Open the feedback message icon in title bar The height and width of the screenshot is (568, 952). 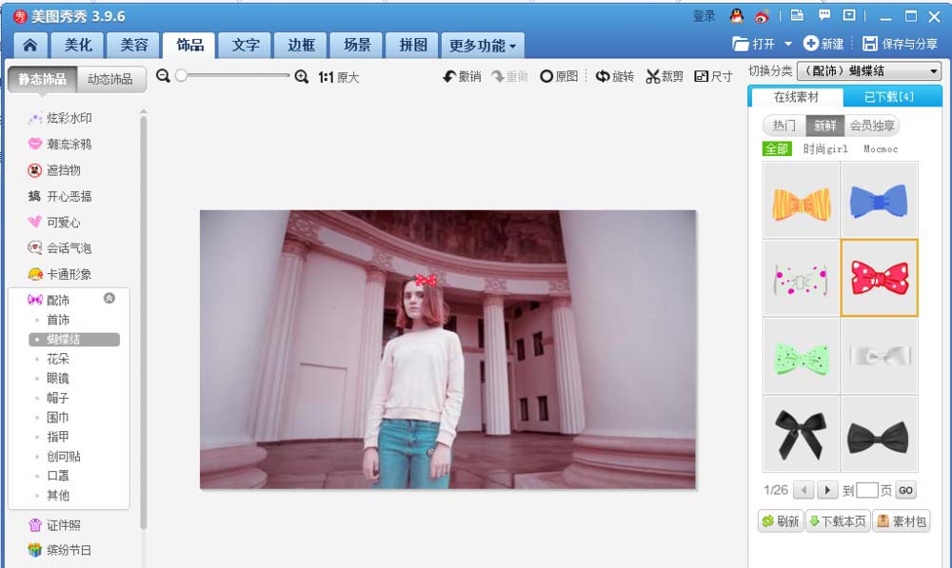click(x=823, y=16)
